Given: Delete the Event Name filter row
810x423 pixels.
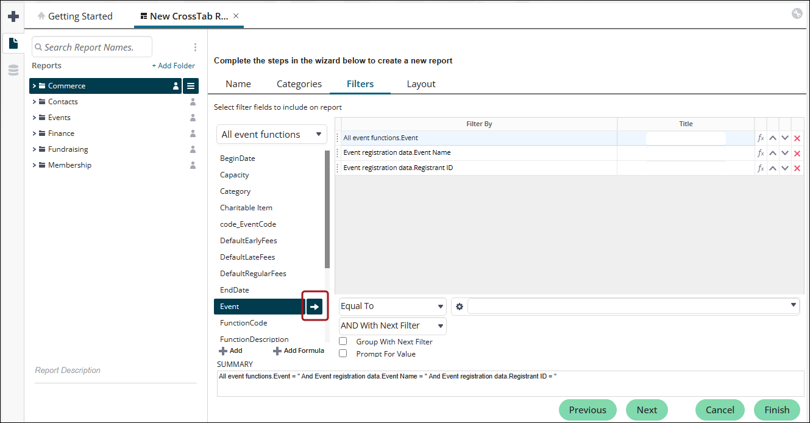Looking at the screenshot, I should (x=797, y=153).
